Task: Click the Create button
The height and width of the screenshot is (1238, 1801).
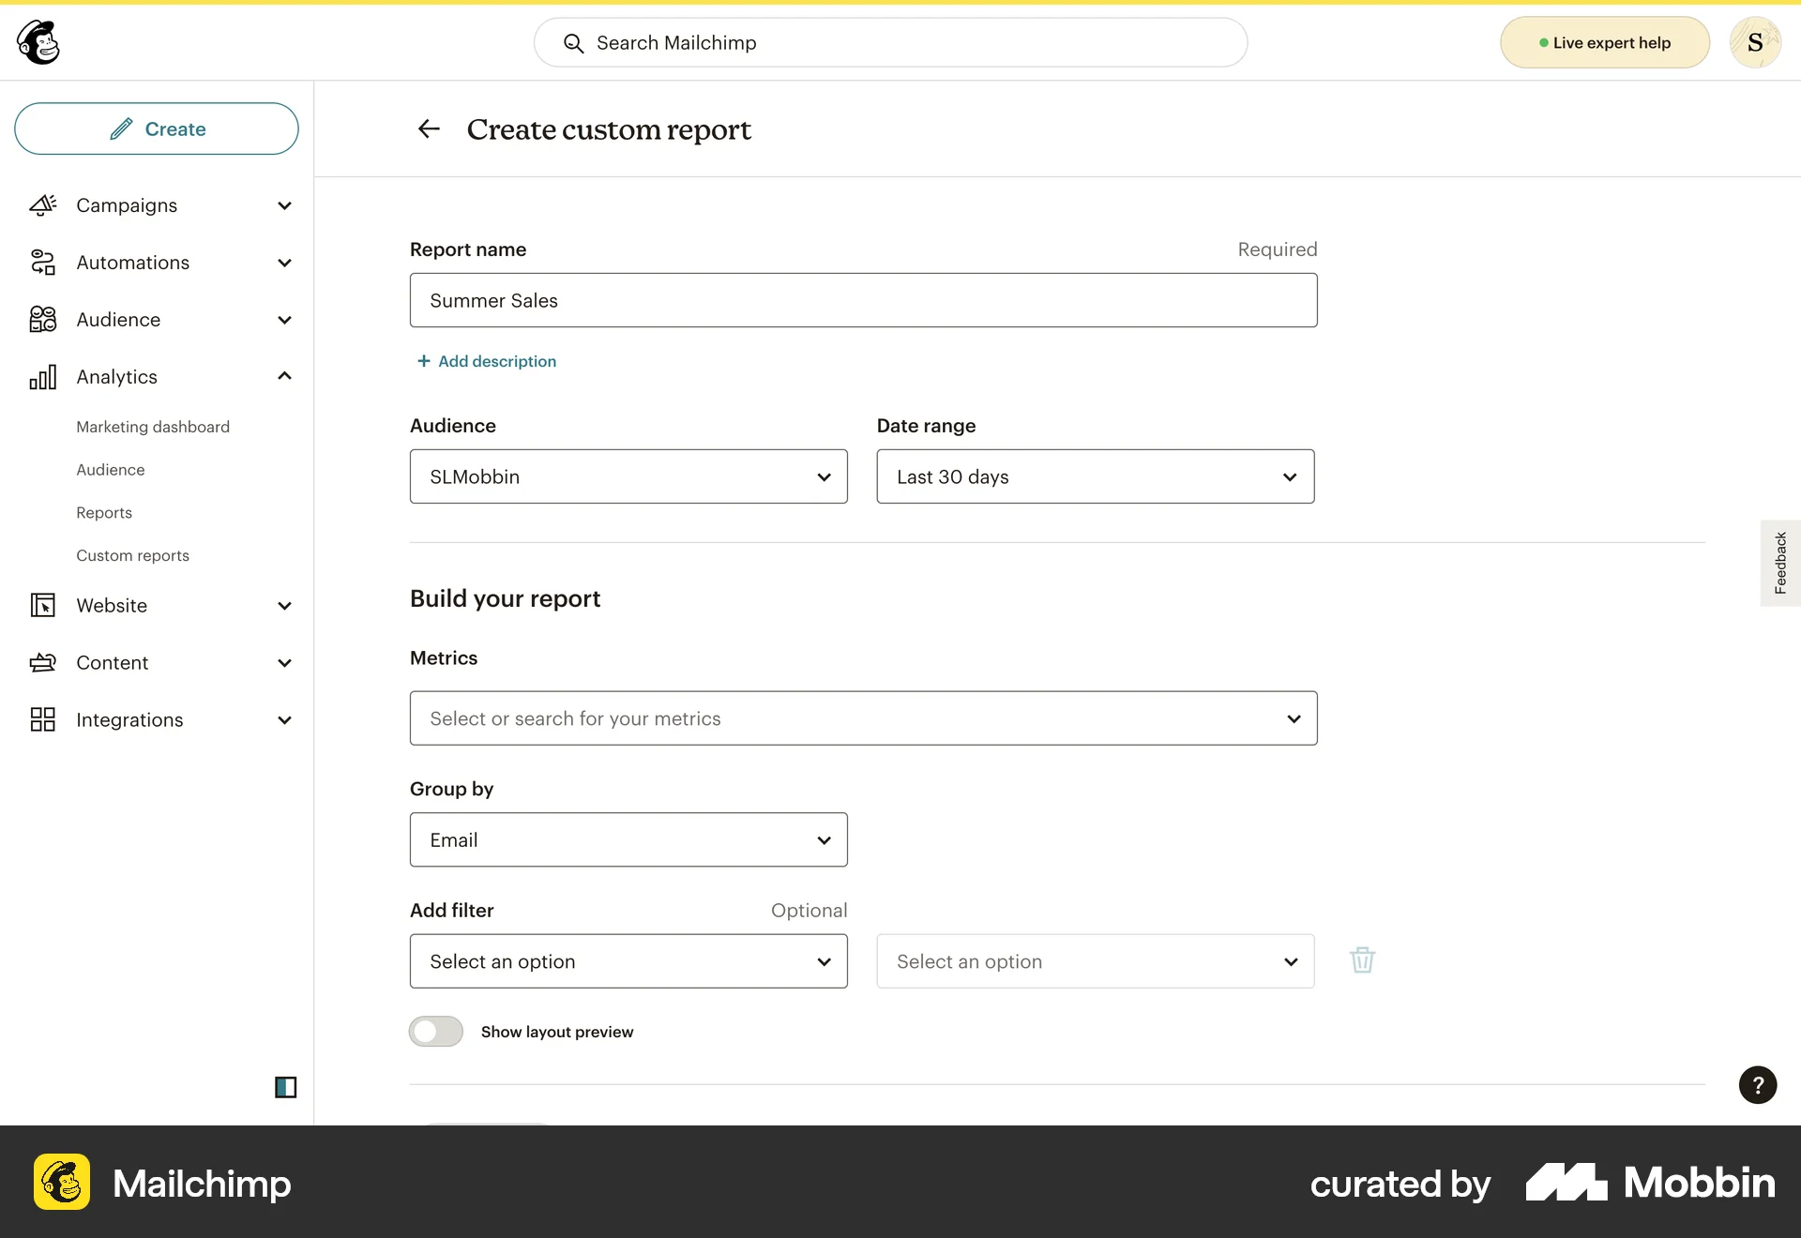Action: [x=157, y=128]
